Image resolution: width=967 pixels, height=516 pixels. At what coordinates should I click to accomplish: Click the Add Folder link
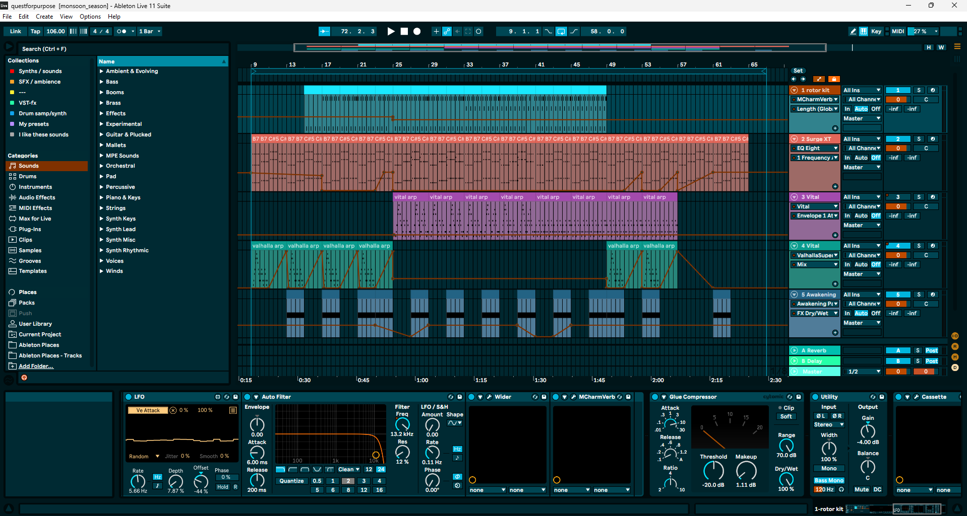click(x=36, y=366)
